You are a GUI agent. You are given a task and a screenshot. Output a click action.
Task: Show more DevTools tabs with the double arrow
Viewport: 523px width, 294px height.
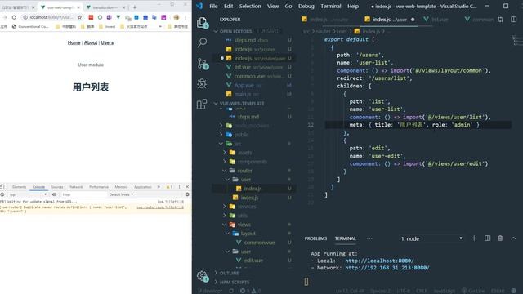[x=159, y=187]
